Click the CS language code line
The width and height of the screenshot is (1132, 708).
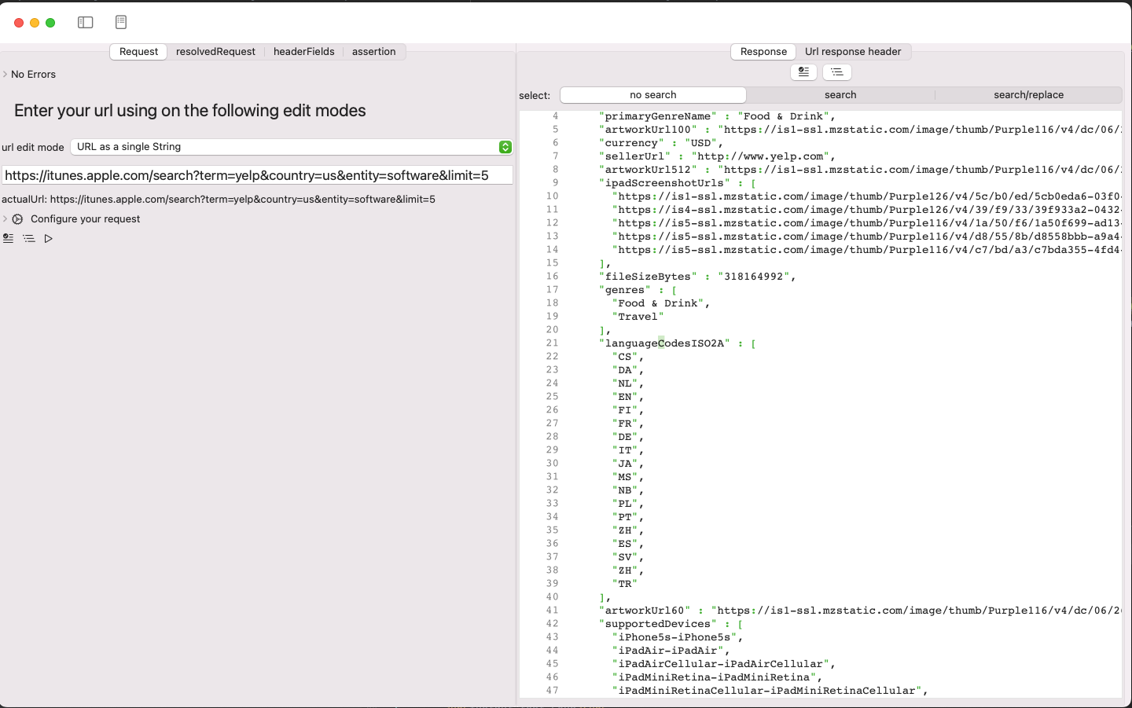click(628, 357)
